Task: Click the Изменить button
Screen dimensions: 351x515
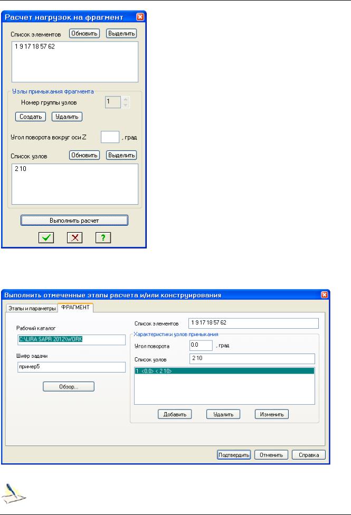Action: point(272,414)
